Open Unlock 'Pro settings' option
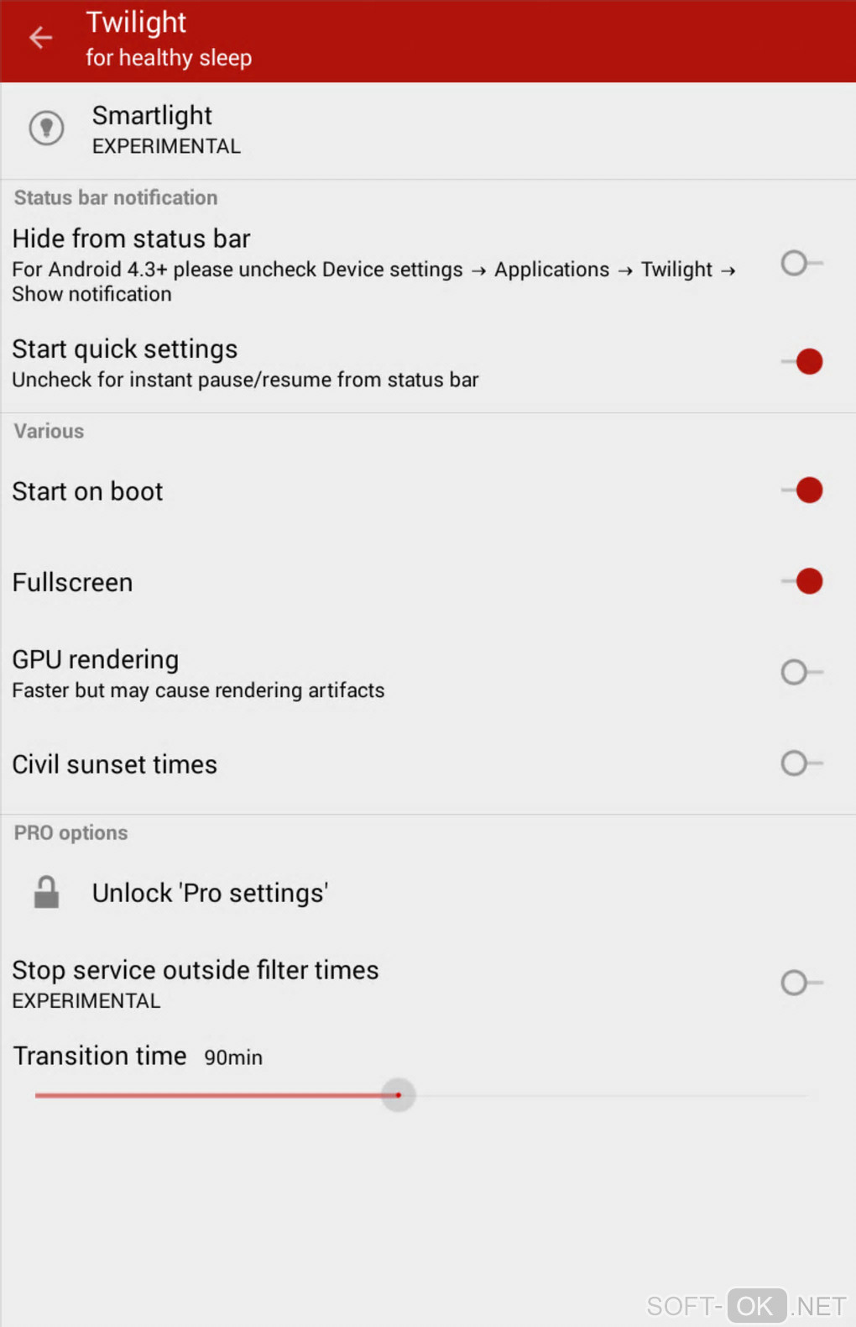The image size is (856, 1327). coord(210,893)
